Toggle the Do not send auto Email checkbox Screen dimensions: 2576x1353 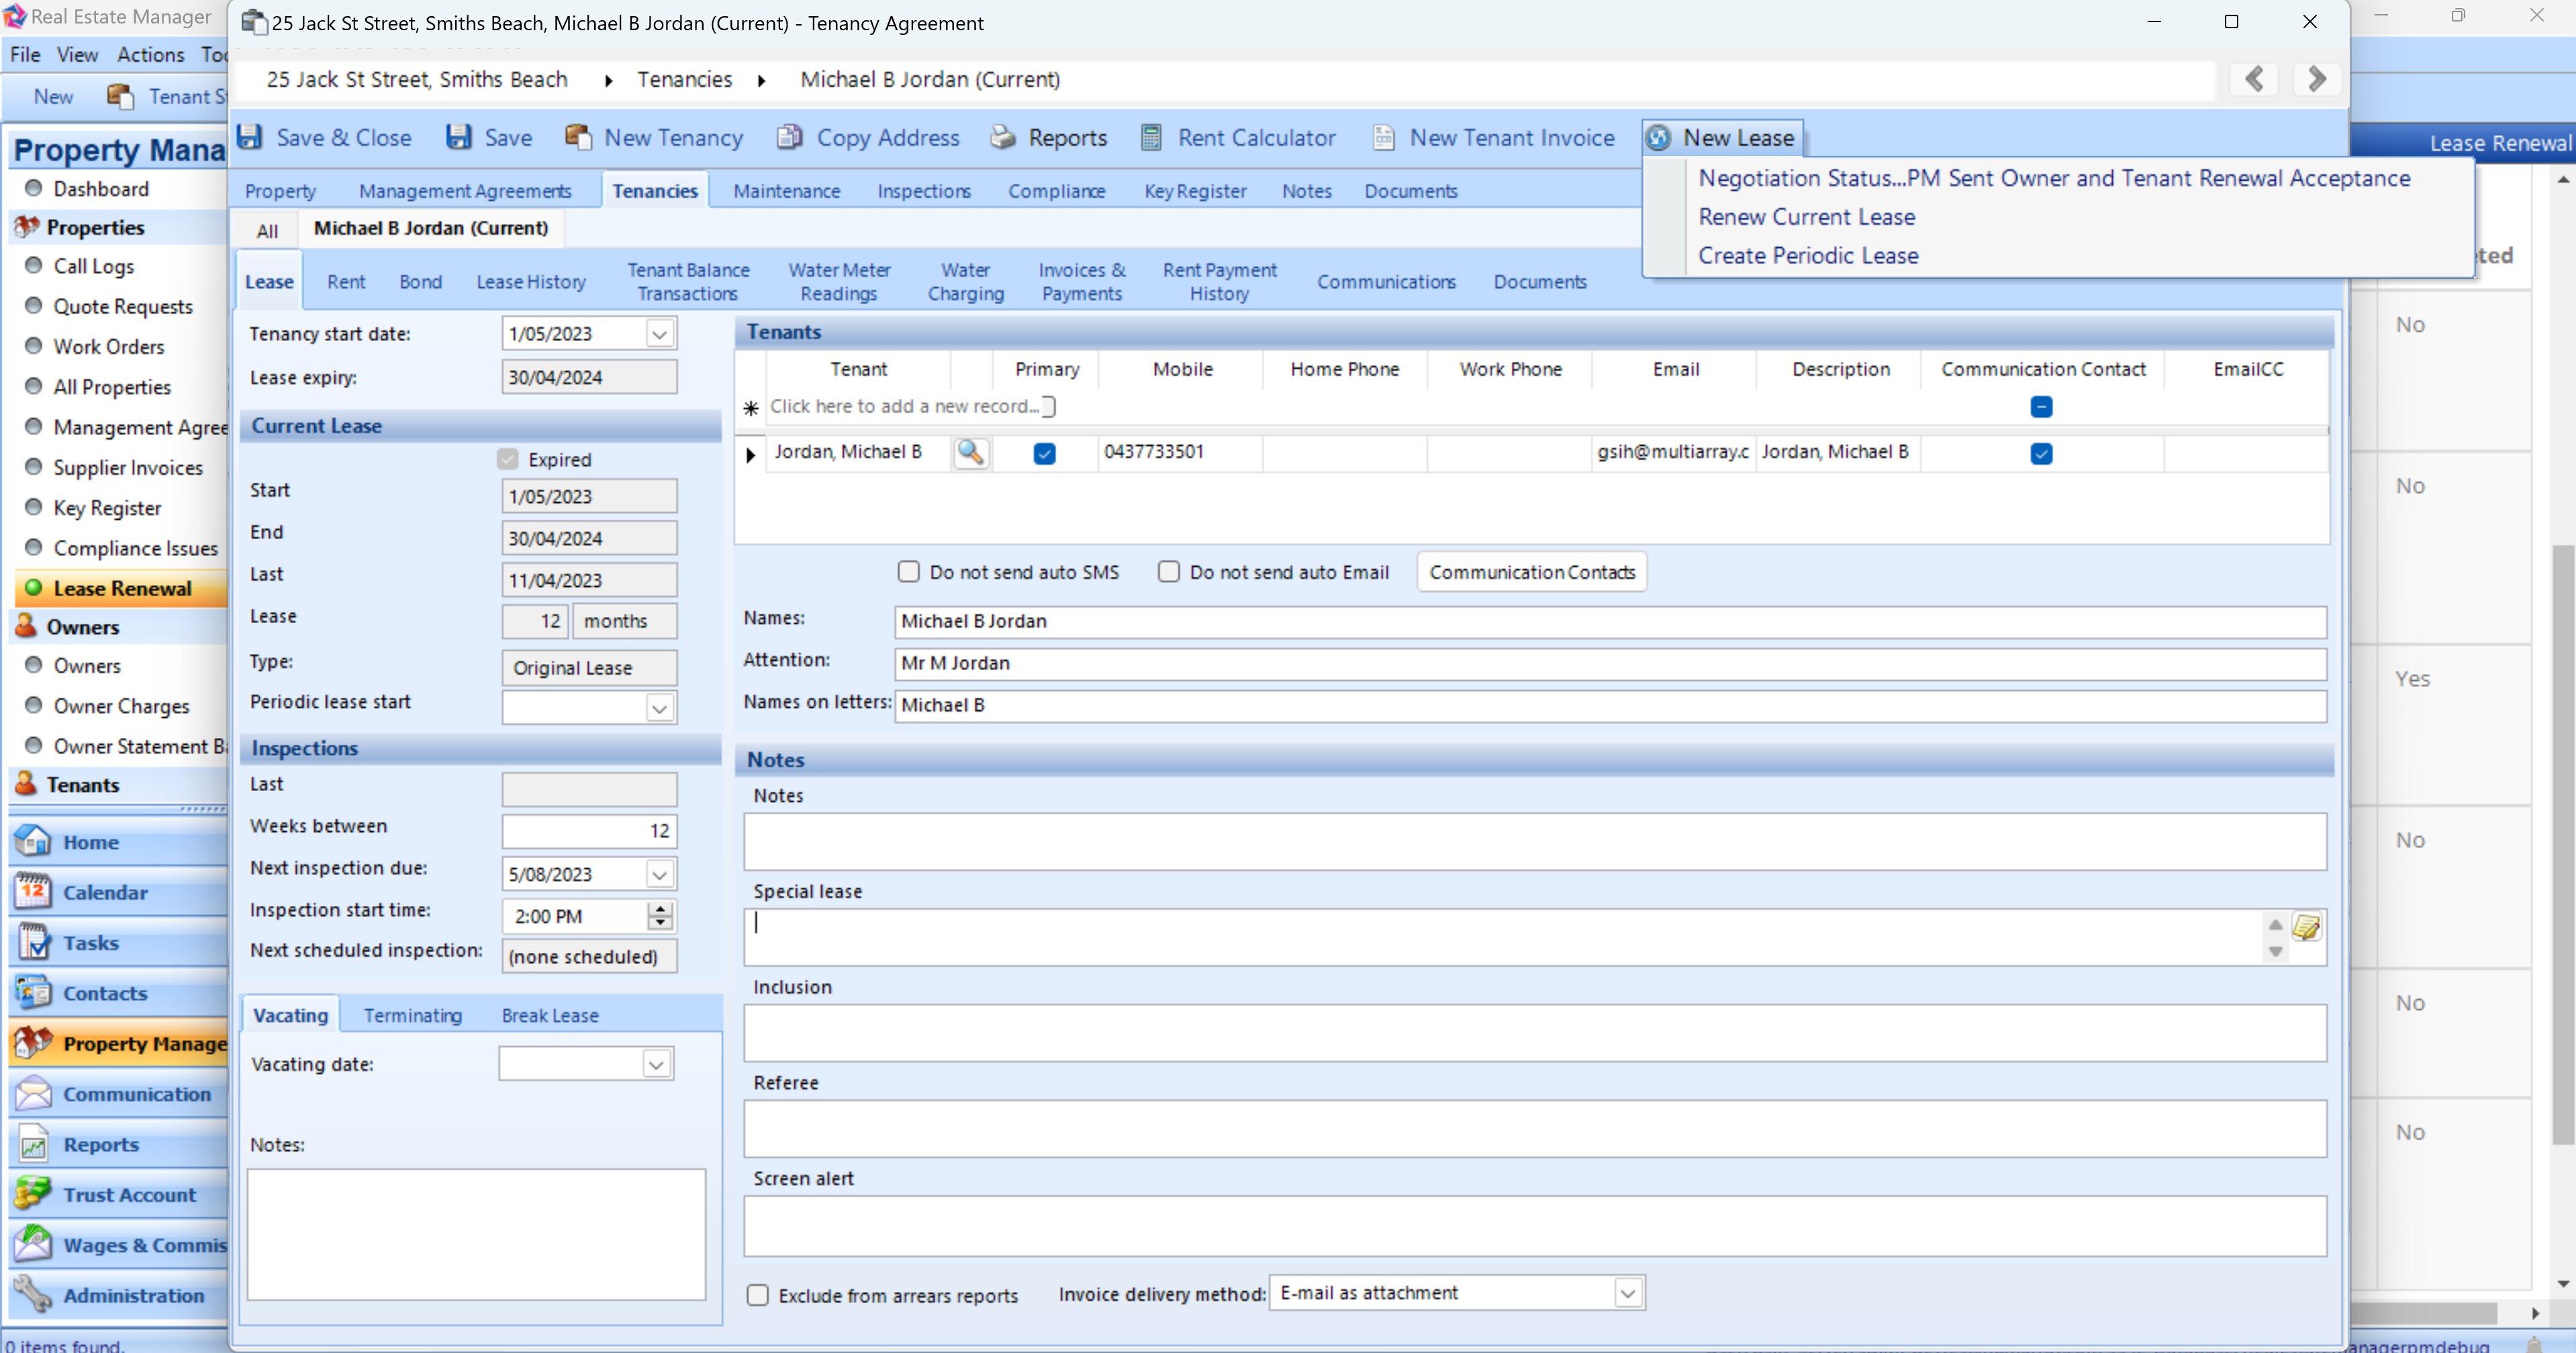pos(1168,571)
